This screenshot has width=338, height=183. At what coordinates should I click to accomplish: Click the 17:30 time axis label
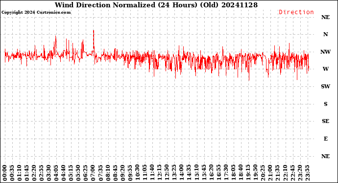[x=226, y=173]
